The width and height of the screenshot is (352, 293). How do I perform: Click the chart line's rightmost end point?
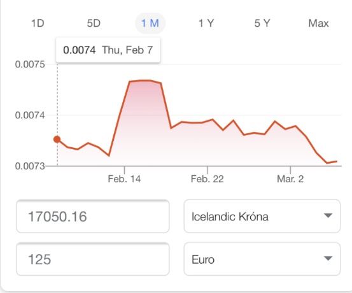click(x=336, y=161)
